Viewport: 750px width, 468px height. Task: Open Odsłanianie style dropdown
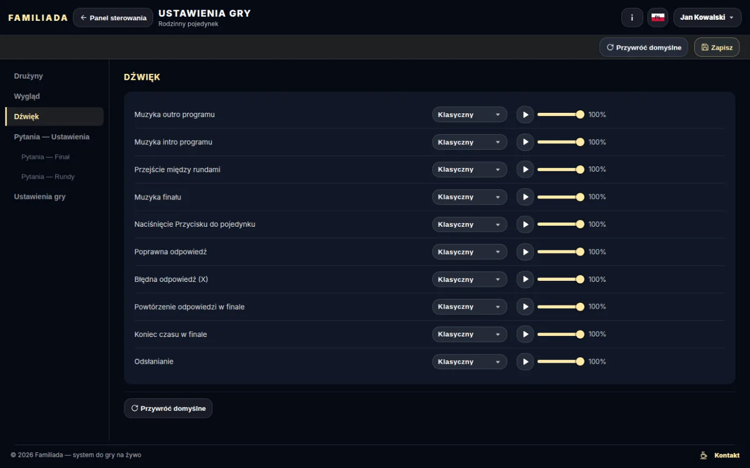[x=469, y=362]
